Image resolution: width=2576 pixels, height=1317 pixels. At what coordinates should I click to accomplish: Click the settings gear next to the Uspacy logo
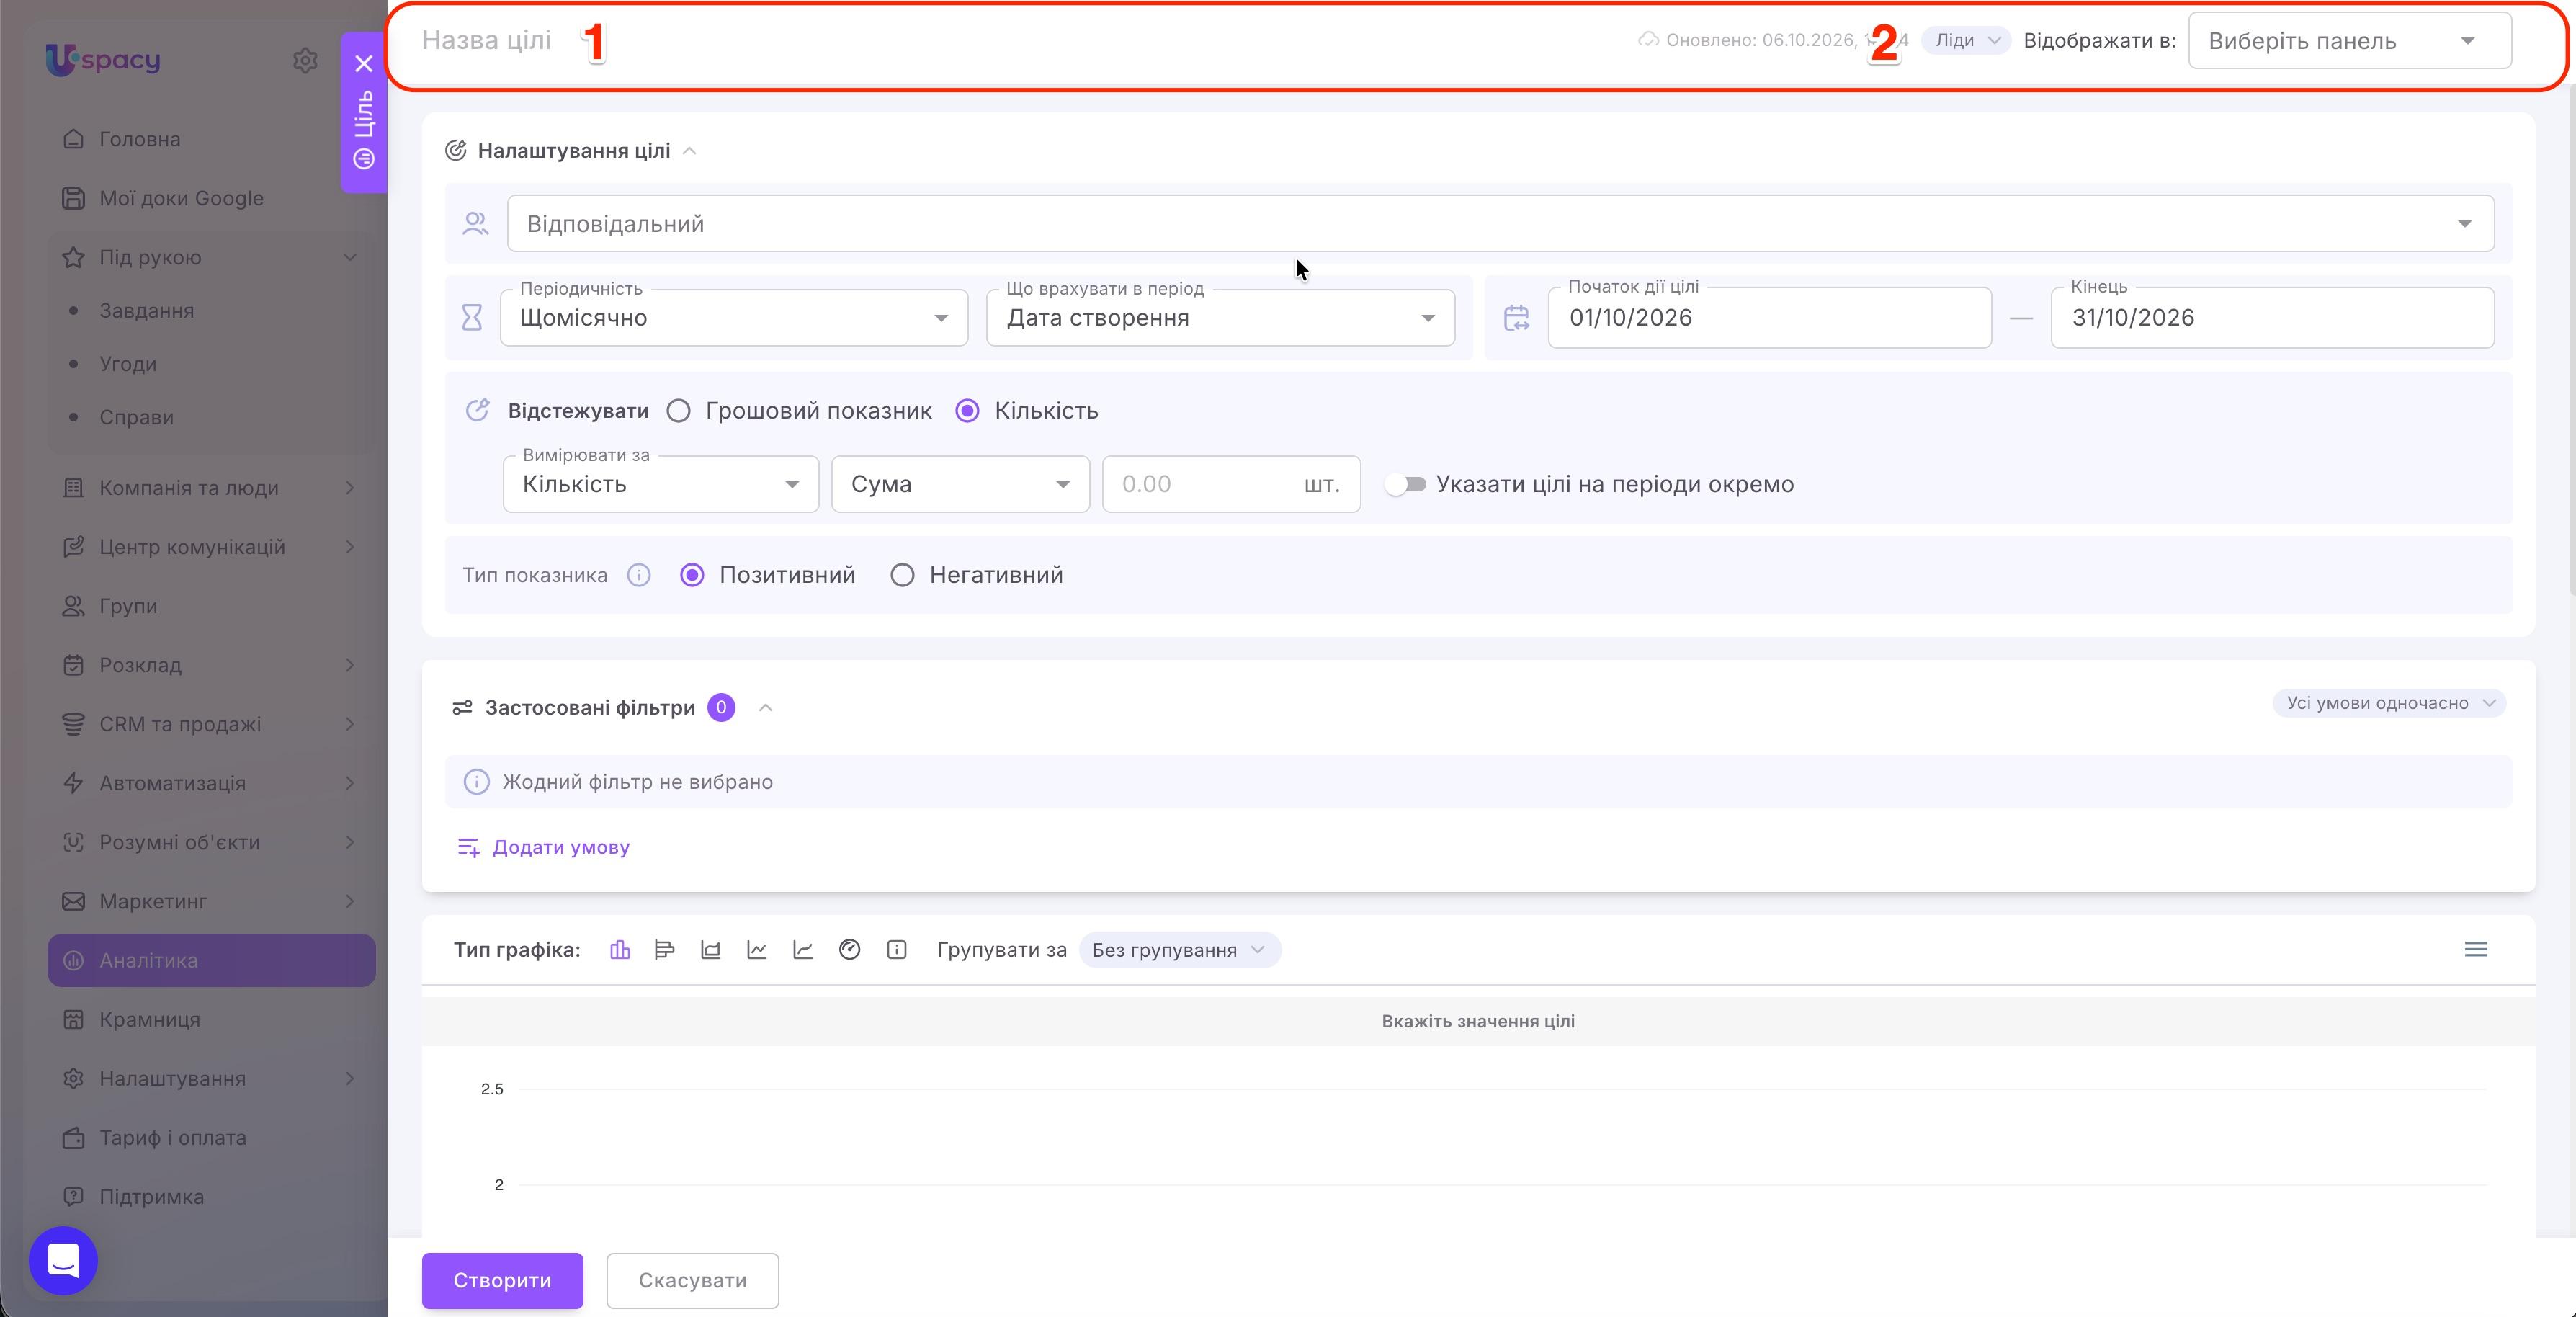(x=305, y=61)
